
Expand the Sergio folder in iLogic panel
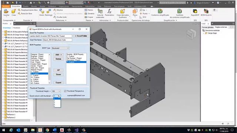point(203,33)
